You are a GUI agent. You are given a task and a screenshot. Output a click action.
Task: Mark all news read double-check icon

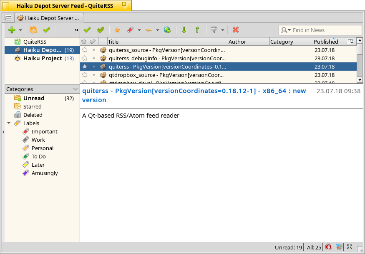coord(101,30)
